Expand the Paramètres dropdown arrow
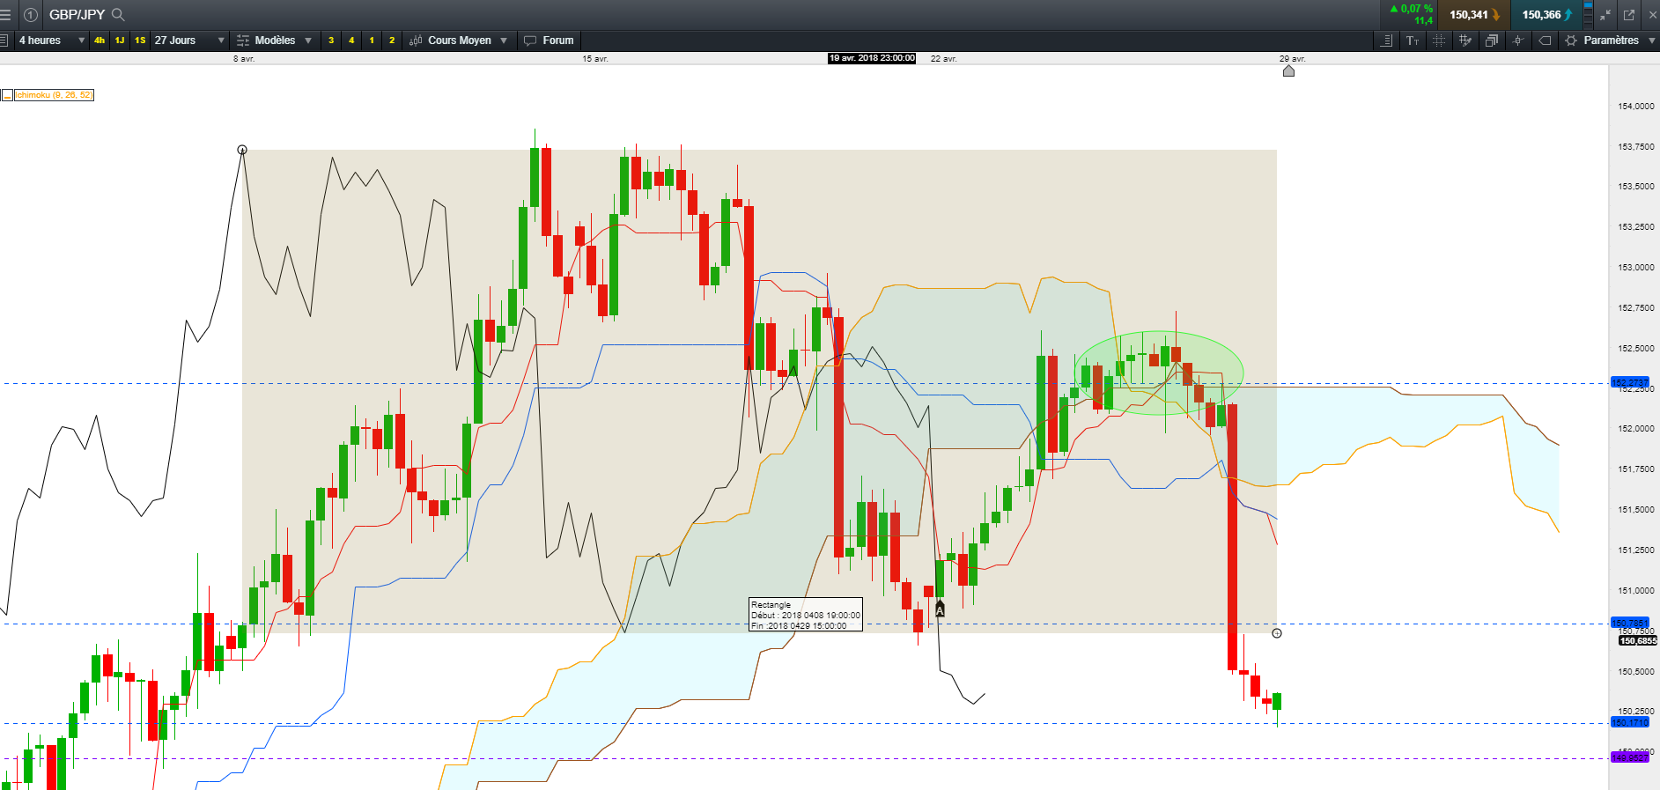This screenshot has height=790, width=1660. (1652, 41)
